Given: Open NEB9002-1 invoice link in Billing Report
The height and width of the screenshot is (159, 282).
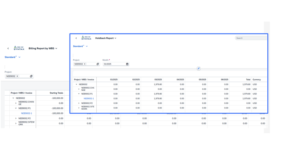Looking at the screenshot, I should [26, 113].
